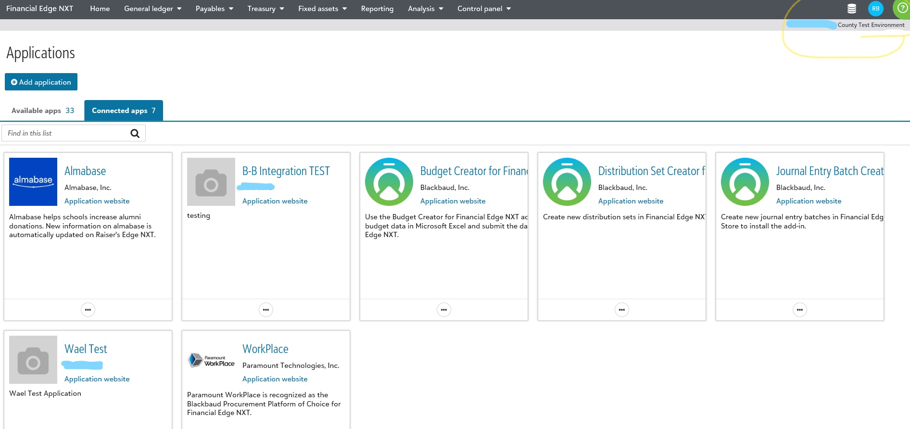Open the RB user profile avatar
910x429 pixels.
pyautogui.click(x=876, y=9)
